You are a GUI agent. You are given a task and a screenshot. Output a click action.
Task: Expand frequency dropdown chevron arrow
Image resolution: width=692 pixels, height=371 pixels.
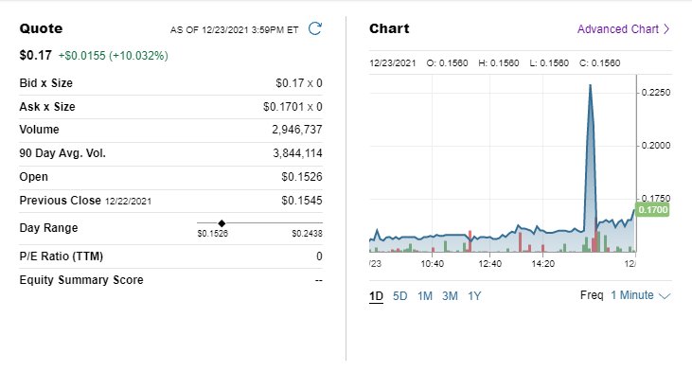coord(665,296)
